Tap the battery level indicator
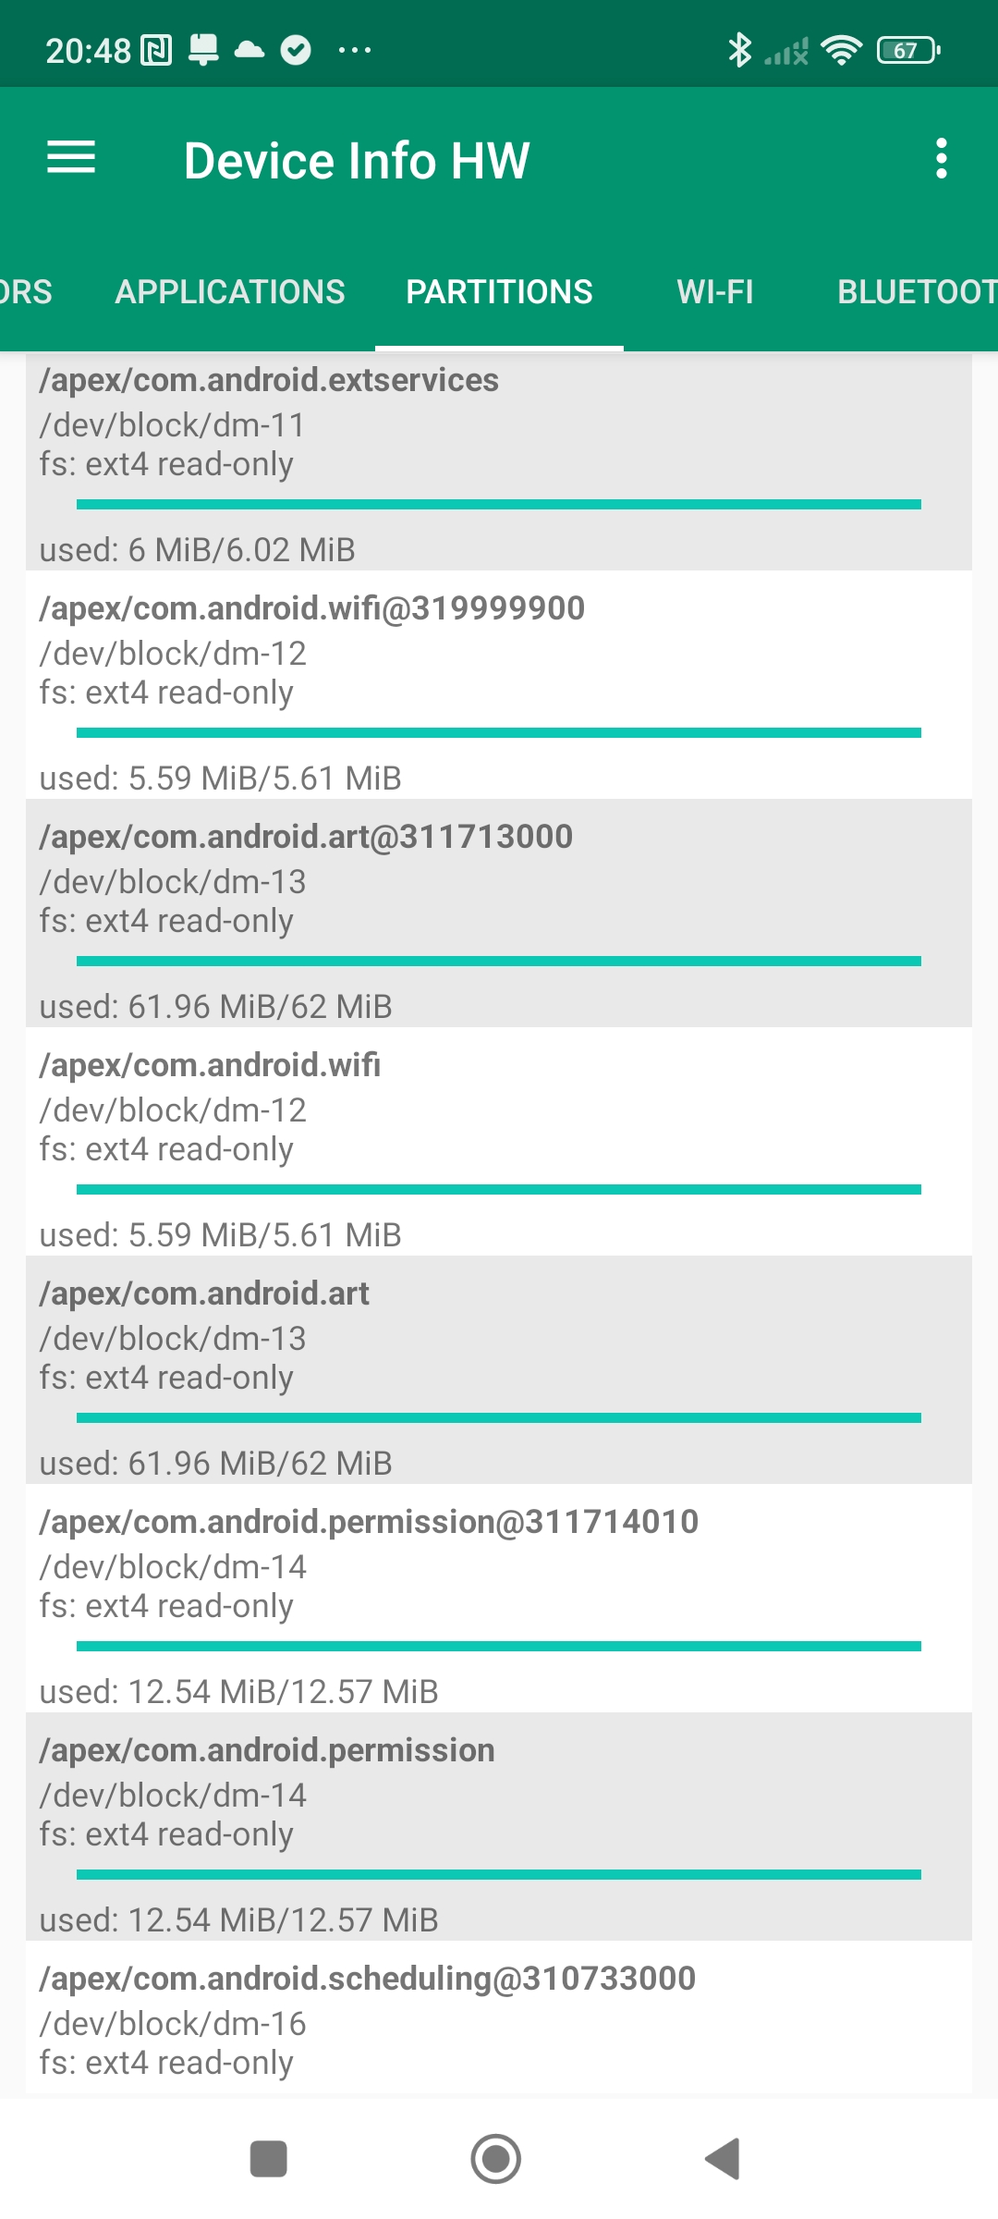The height and width of the screenshot is (2219, 998). [x=907, y=50]
